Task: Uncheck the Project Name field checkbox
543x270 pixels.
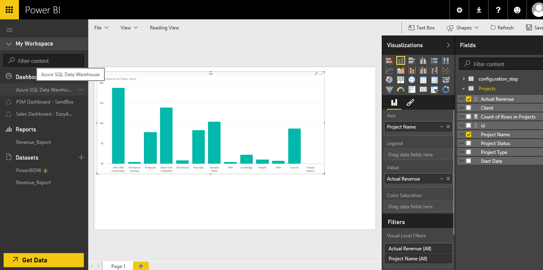Action: tap(468, 135)
